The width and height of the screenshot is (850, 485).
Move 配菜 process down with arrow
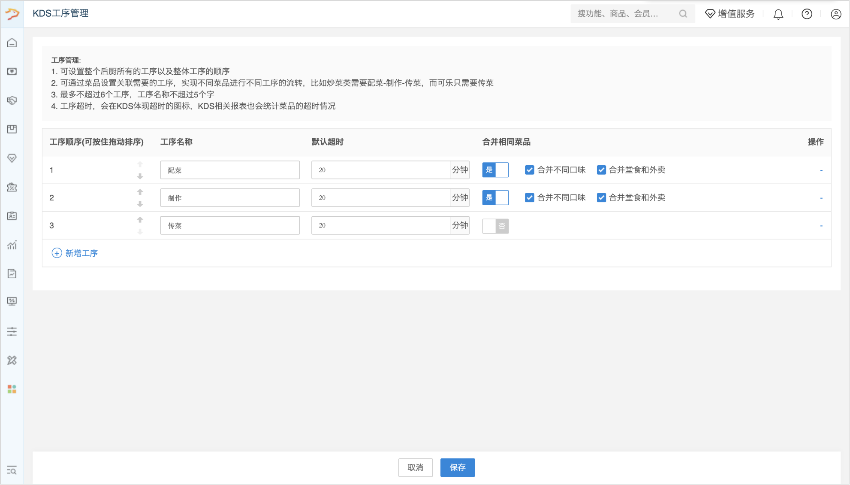(x=140, y=176)
